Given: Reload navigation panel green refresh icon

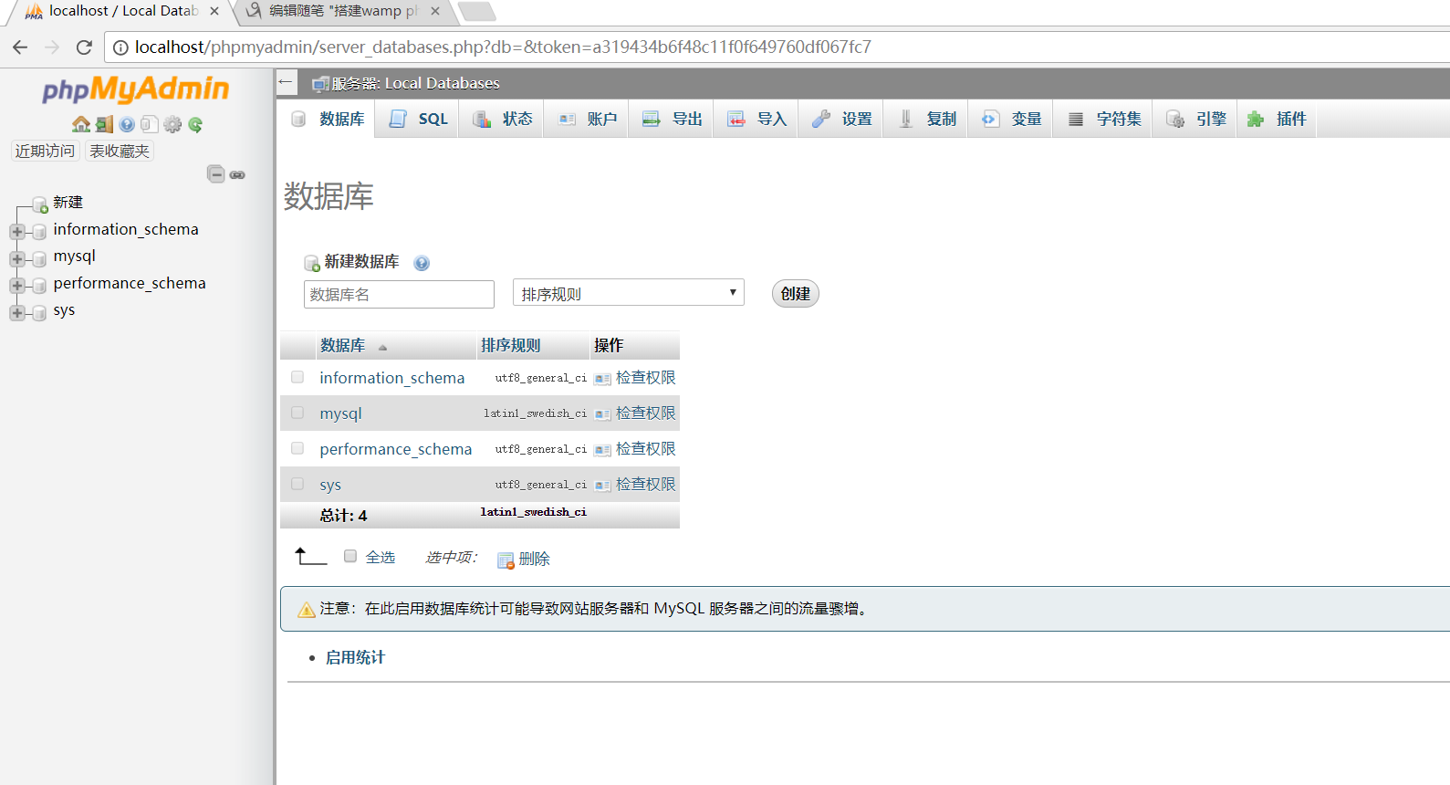Looking at the screenshot, I should point(195,124).
